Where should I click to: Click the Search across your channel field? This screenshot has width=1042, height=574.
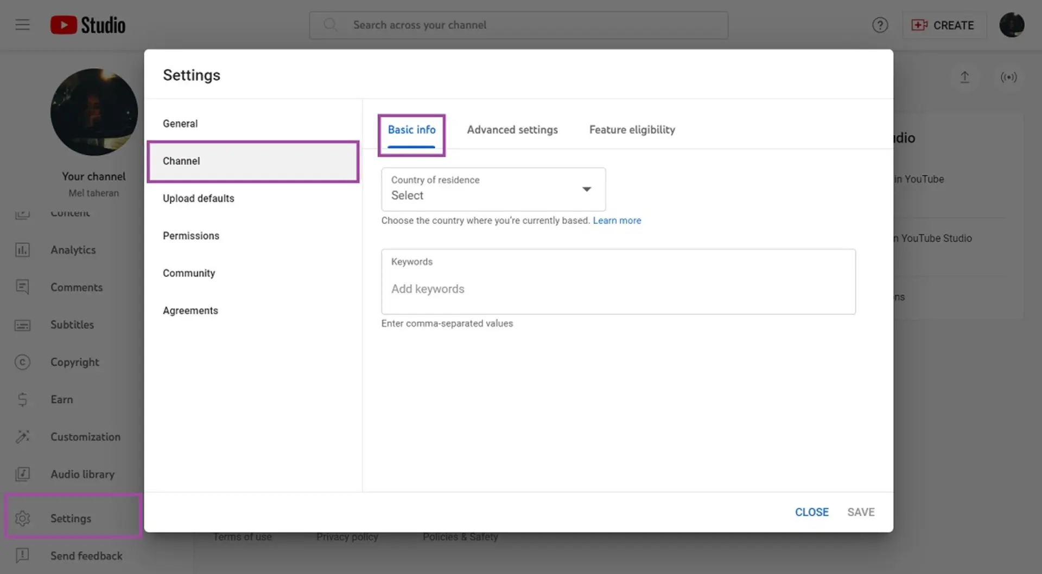[x=518, y=25]
